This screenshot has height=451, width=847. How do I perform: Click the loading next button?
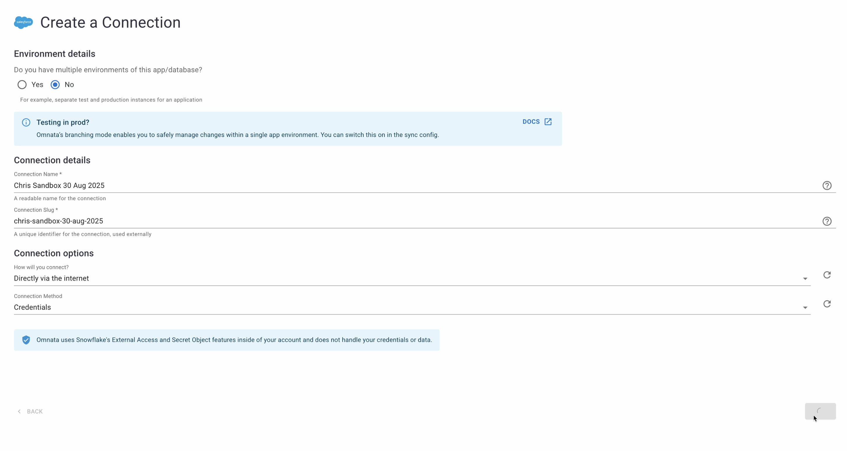point(820,411)
